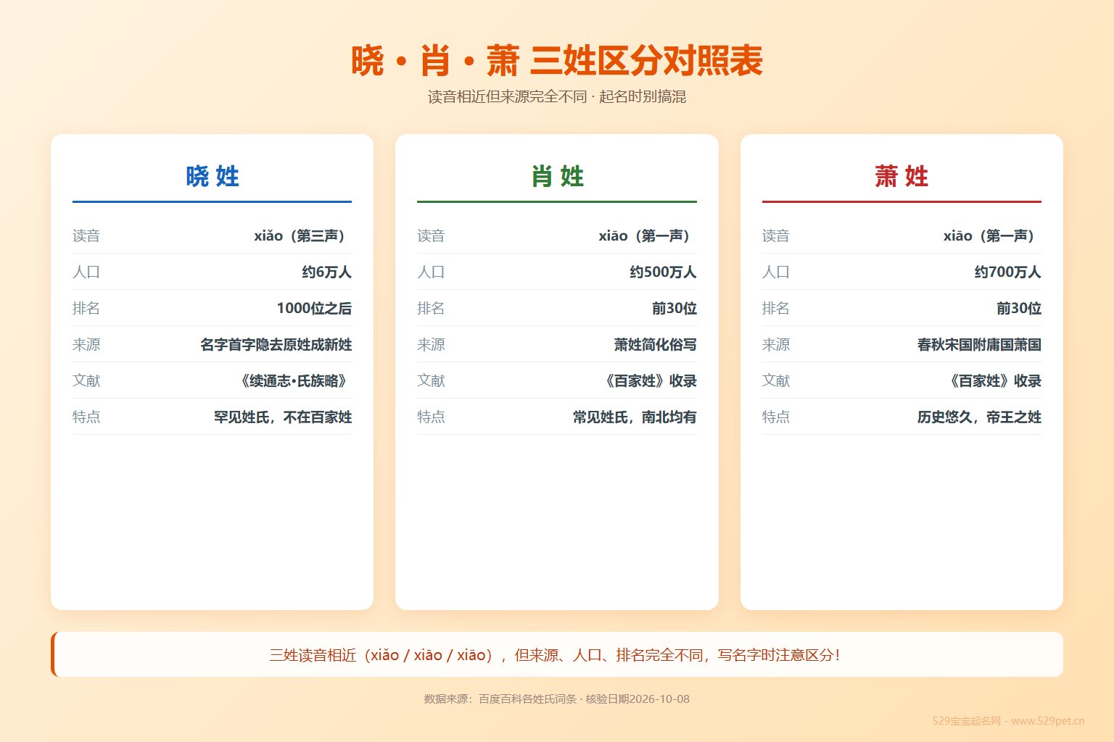Select 《续通志•氏族略》 reference text
1114x742 pixels.
click(x=294, y=380)
